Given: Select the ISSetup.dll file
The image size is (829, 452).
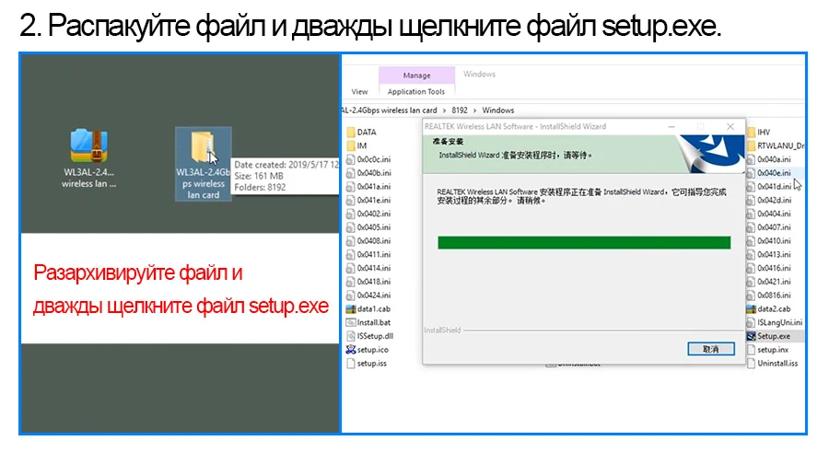Looking at the screenshot, I should pos(369,336).
